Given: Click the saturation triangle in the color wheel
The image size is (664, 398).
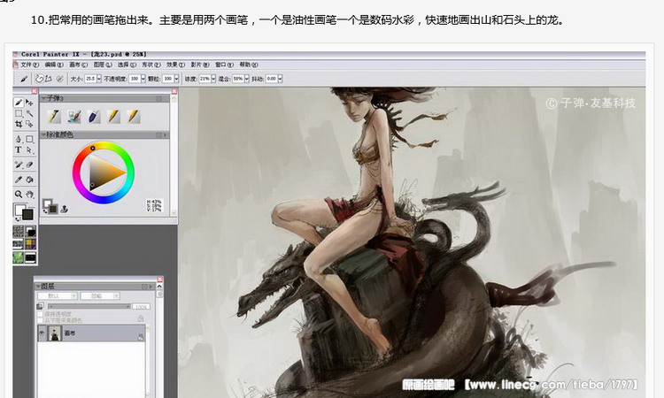Looking at the screenshot, I should click(103, 173).
